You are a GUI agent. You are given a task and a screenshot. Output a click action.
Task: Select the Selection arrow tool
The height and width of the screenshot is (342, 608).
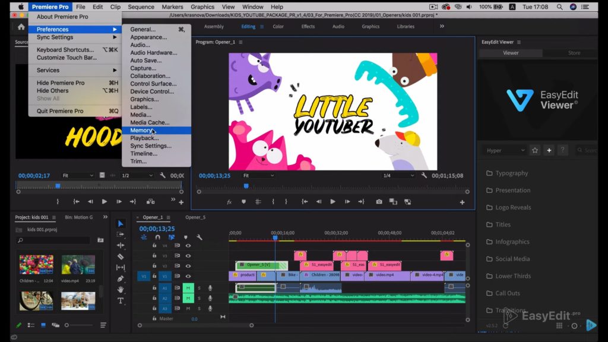pos(121,224)
